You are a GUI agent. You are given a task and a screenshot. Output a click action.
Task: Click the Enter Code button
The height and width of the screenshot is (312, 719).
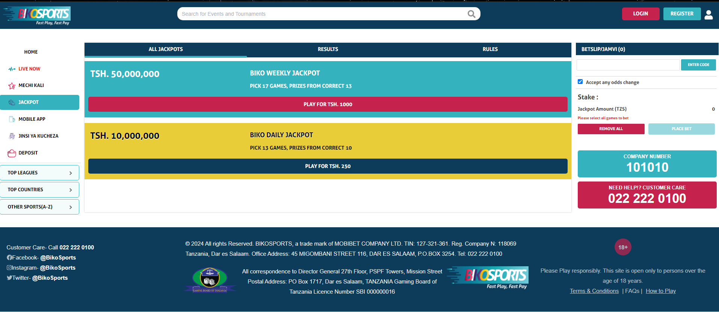698,65
